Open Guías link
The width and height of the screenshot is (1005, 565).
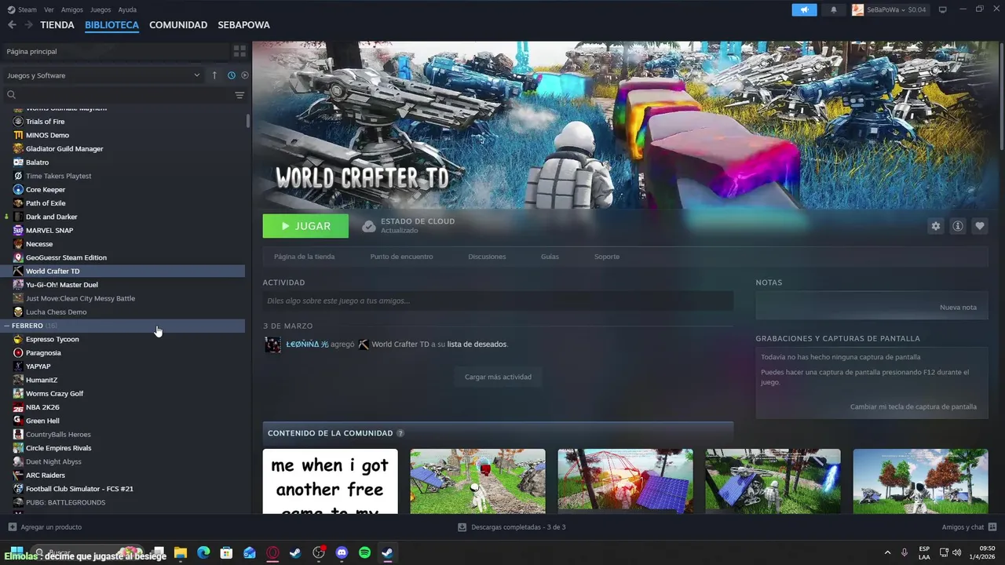pyautogui.click(x=550, y=257)
